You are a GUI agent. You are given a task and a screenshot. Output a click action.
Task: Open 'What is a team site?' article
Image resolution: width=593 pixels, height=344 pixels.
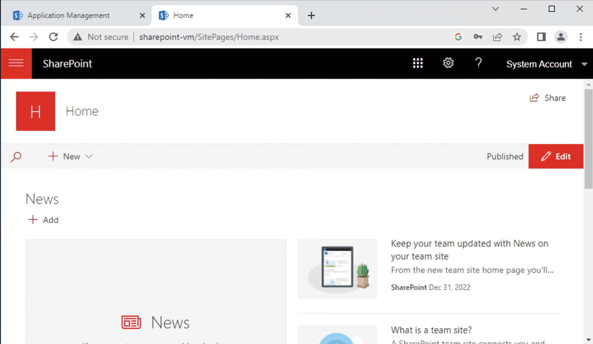(431, 330)
